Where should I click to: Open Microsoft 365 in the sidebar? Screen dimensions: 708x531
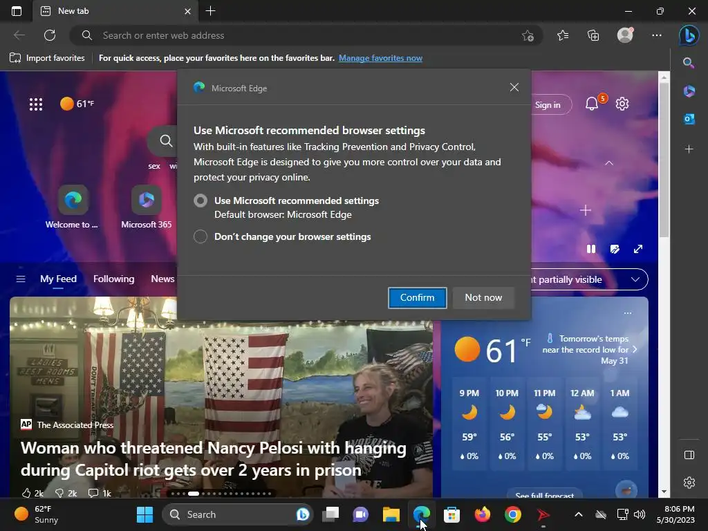point(689,91)
